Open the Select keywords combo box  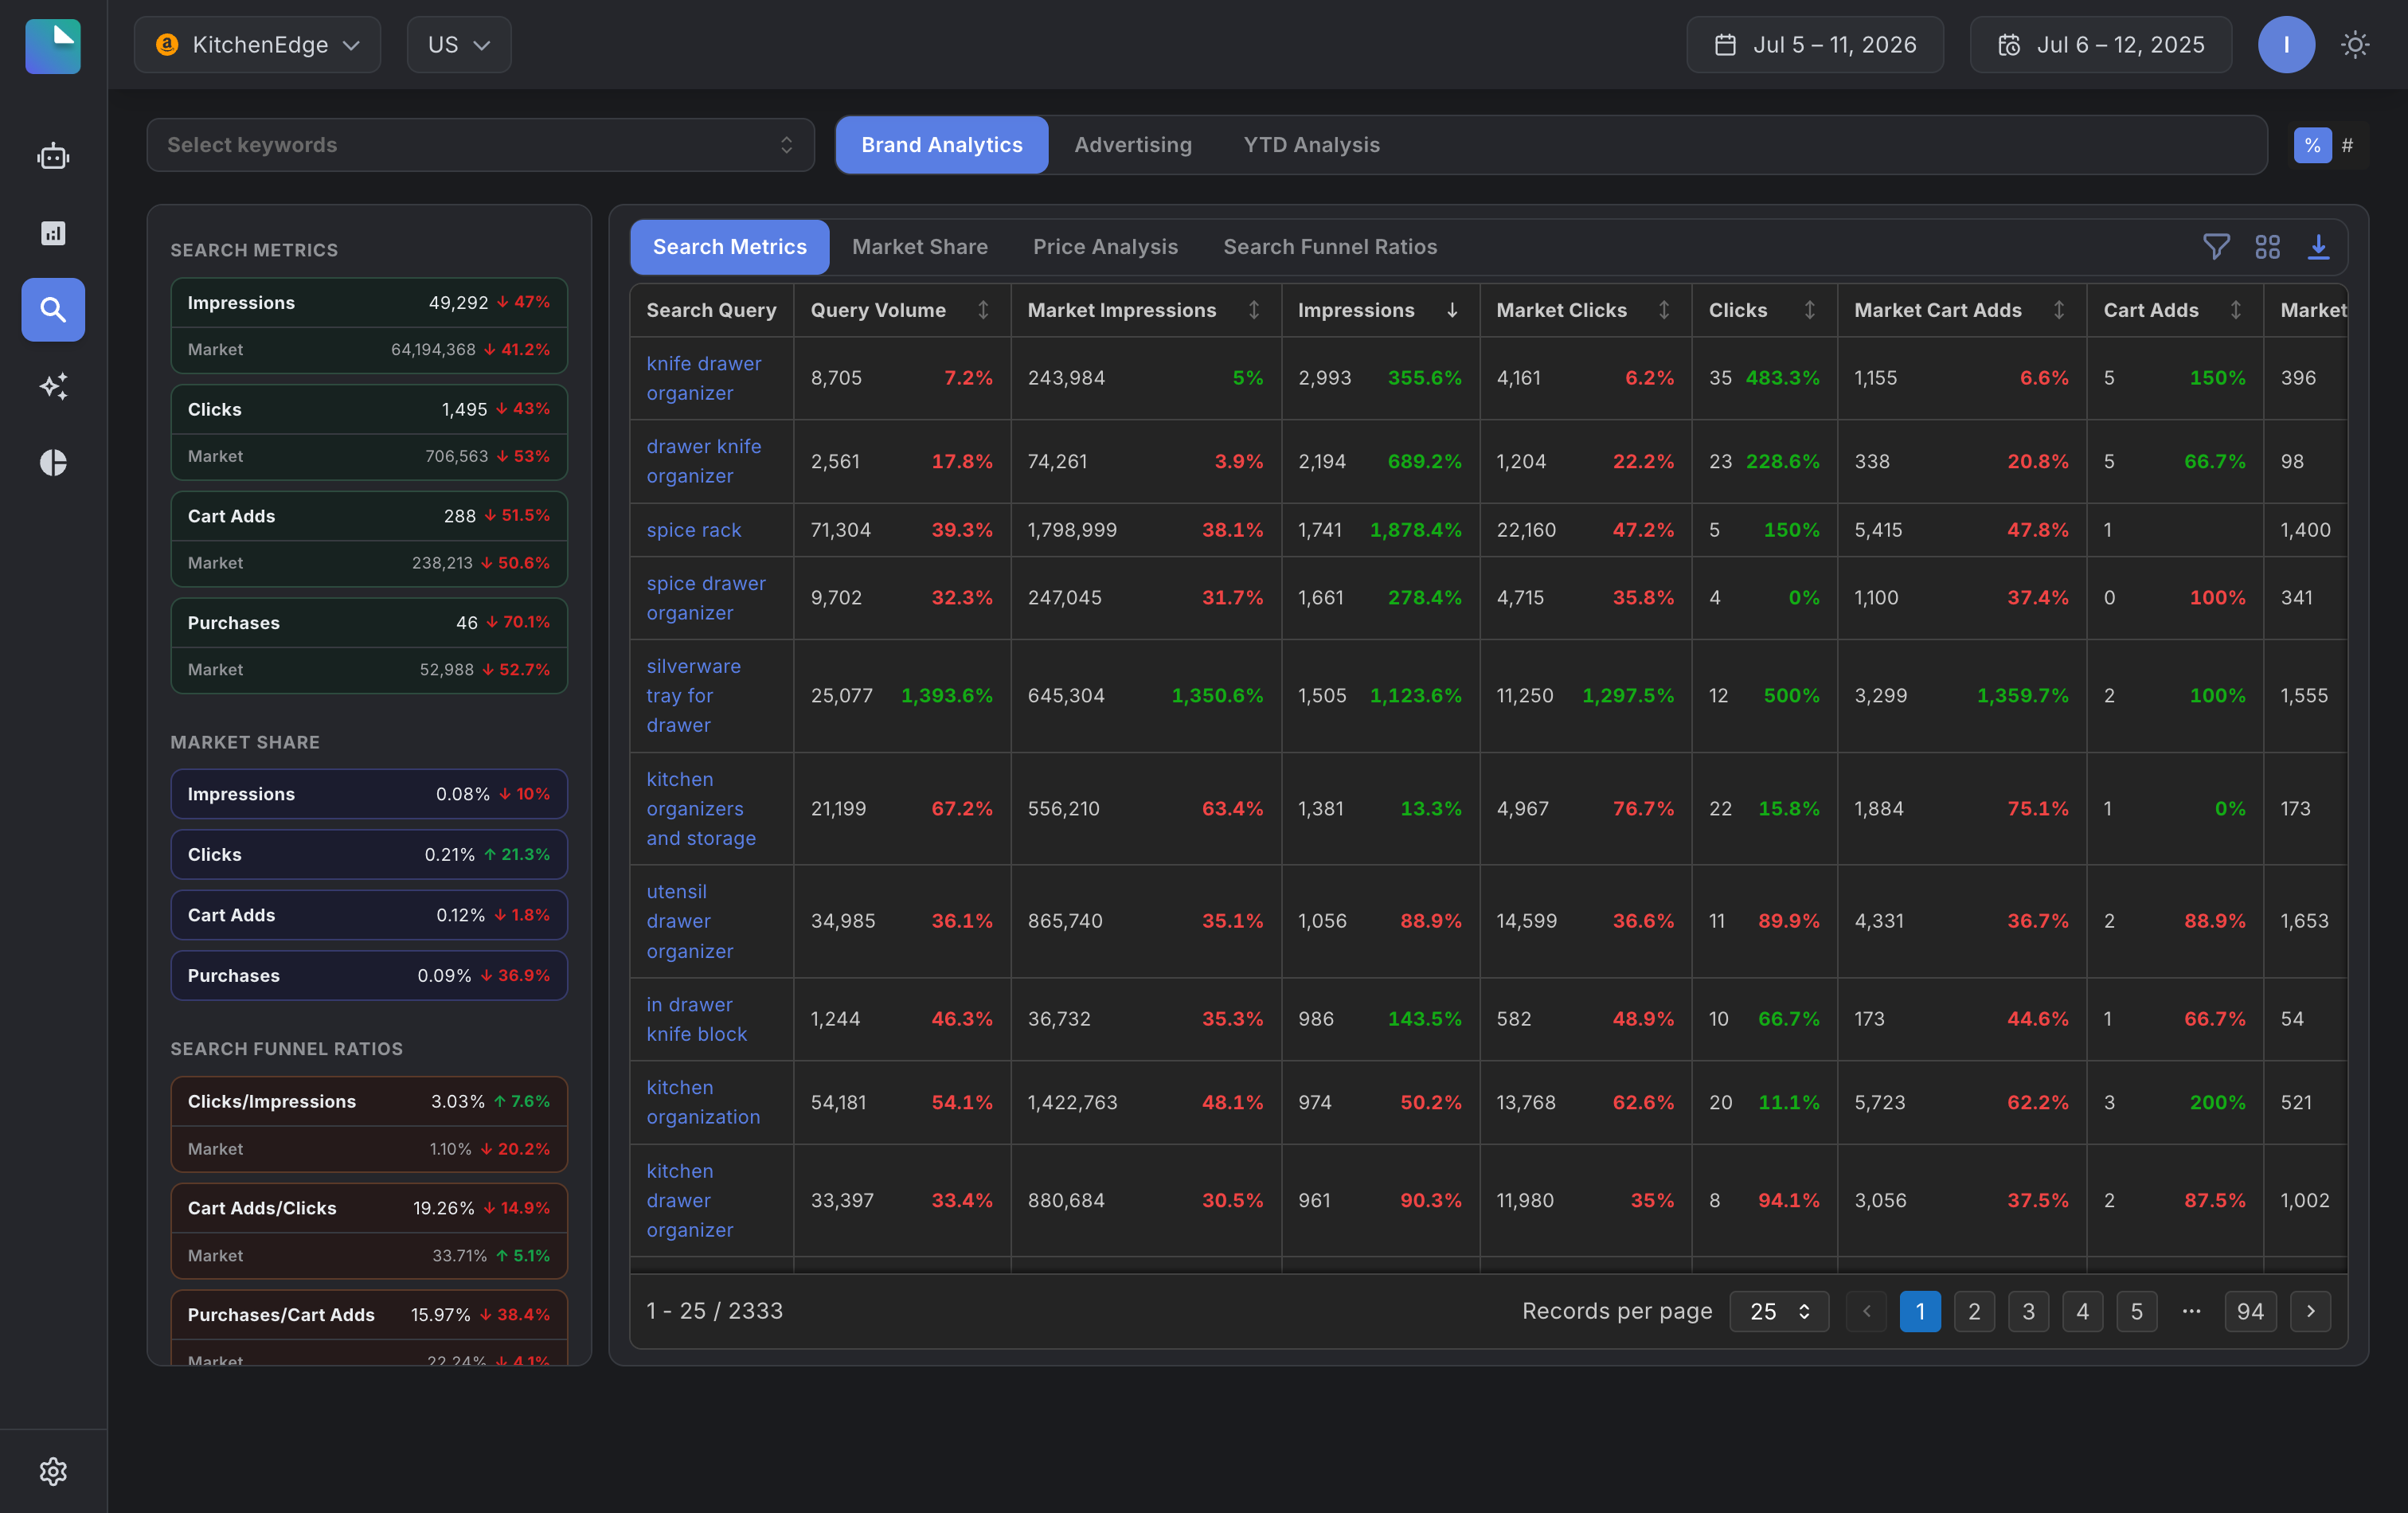click(480, 145)
